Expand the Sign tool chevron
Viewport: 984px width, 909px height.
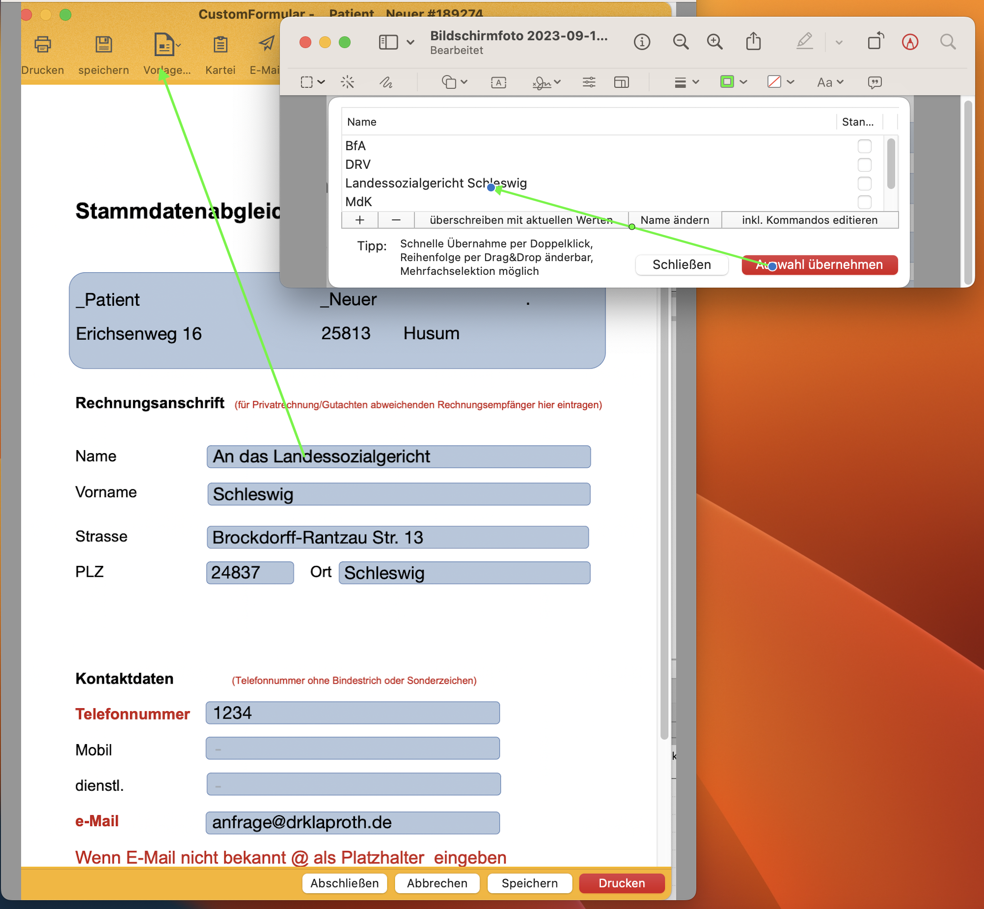pos(557,82)
